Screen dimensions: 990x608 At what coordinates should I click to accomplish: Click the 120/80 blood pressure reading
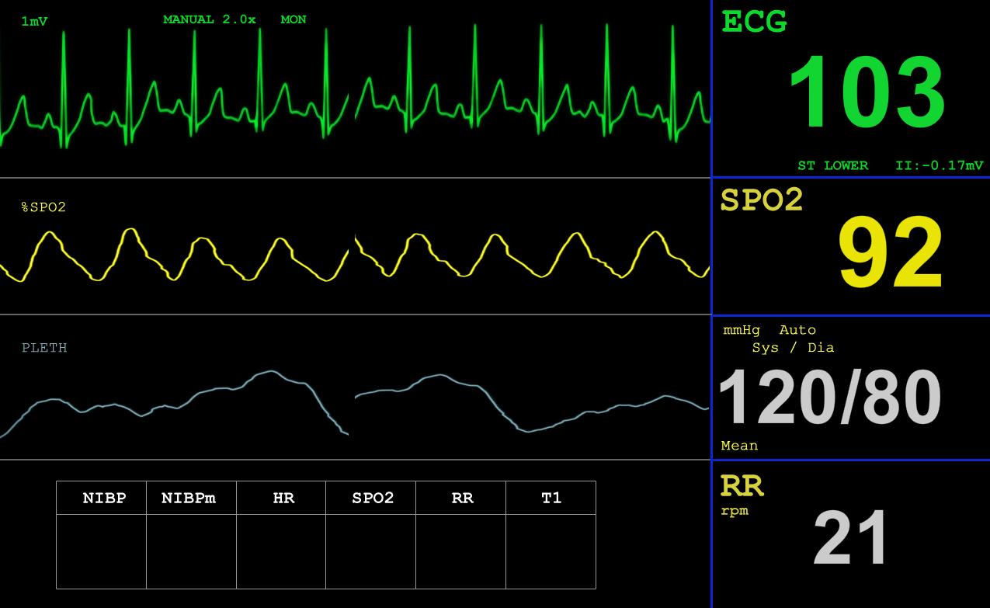point(829,397)
